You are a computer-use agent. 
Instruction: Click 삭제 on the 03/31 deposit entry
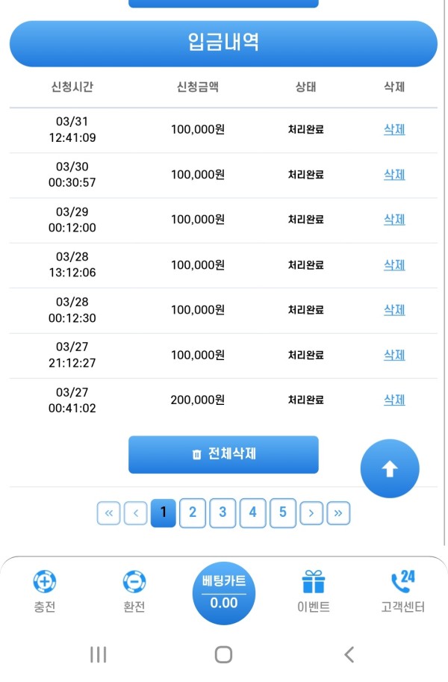coord(393,129)
